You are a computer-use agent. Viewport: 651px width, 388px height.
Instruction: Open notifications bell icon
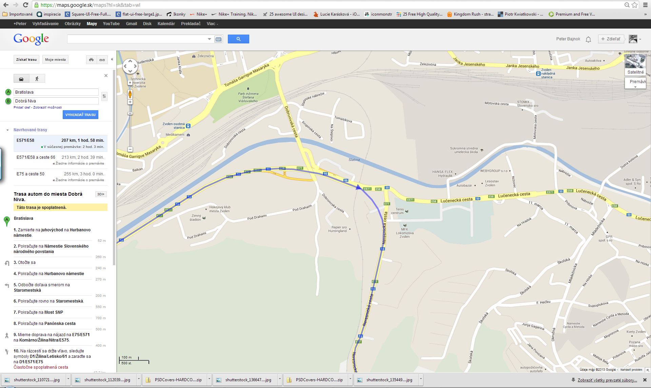(588, 39)
